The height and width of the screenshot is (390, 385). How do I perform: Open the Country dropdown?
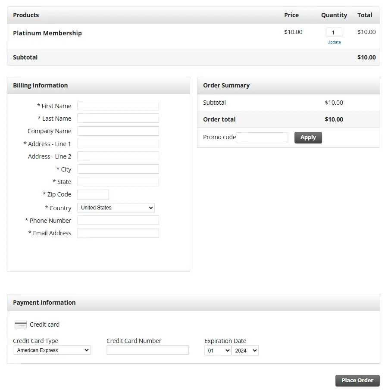coord(116,208)
